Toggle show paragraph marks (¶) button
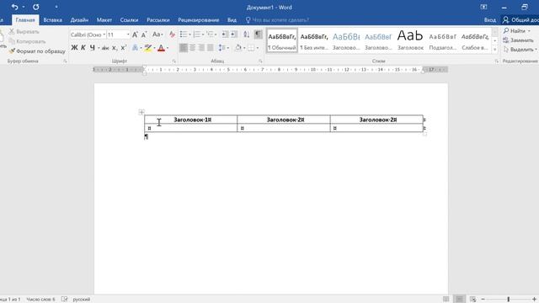The width and height of the screenshot is (539, 303). (258, 35)
